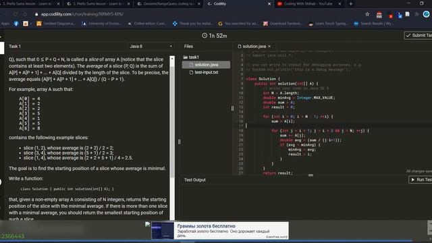Collapse the task1 folder

click(190, 57)
